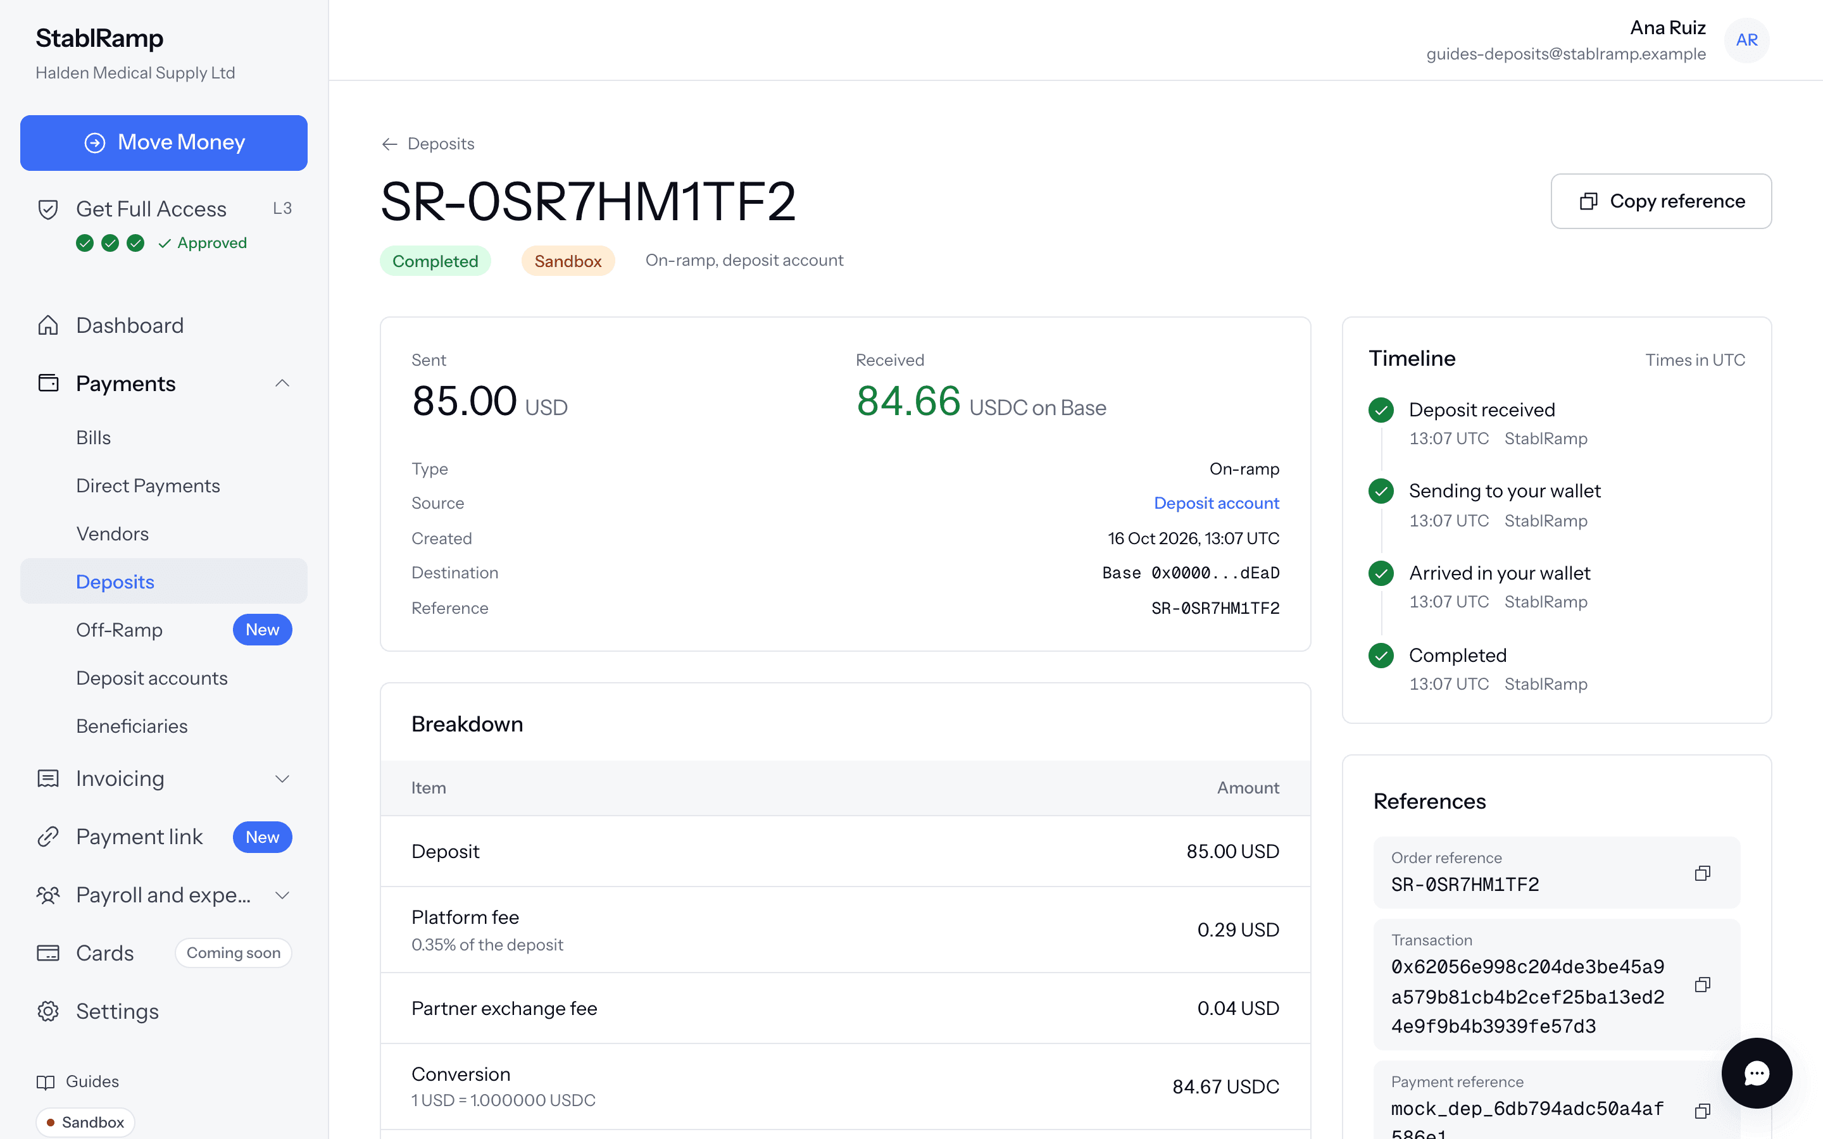Open the chat support bubble
This screenshot has height=1139, width=1823.
[x=1757, y=1073]
